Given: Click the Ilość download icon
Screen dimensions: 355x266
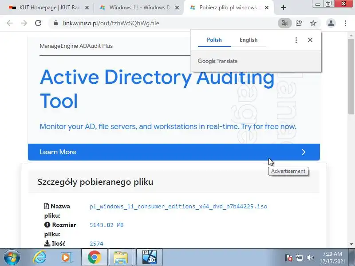Looking at the screenshot, I should click(x=47, y=243).
